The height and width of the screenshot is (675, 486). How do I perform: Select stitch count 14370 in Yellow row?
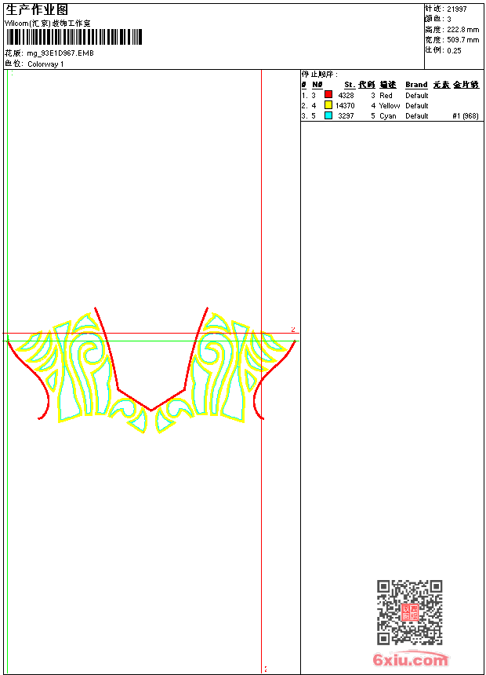345,106
